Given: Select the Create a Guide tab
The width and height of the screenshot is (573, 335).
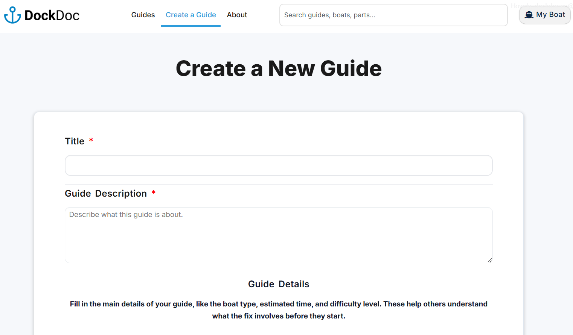Looking at the screenshot, I should (190, 15).
